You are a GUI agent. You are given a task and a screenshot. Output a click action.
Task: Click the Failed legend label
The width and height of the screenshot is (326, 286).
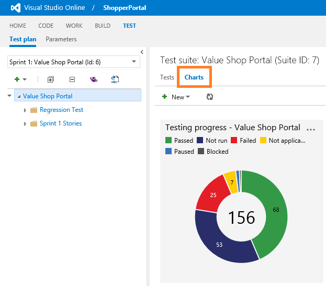point(248,141)
